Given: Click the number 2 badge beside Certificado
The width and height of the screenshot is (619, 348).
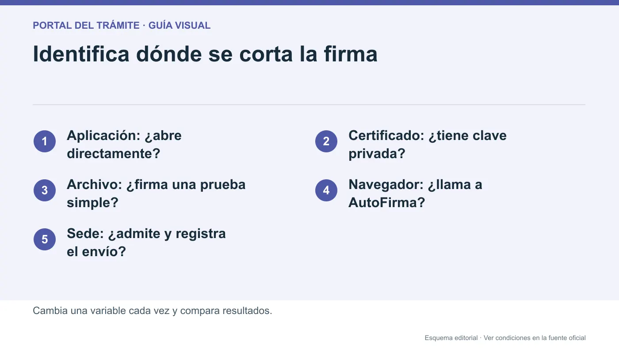Looking at the screenshot, I should click(x=326, y=141).
